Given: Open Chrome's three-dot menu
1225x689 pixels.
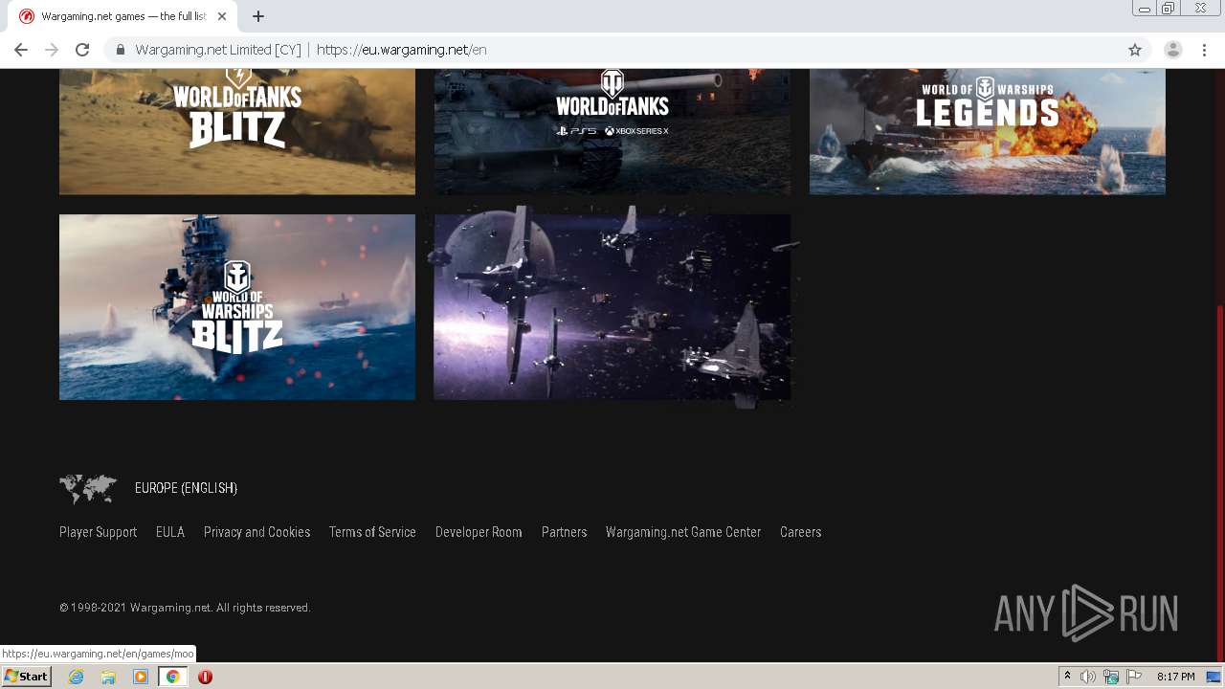Looking at the screenshot, I should click(1204, 50).
